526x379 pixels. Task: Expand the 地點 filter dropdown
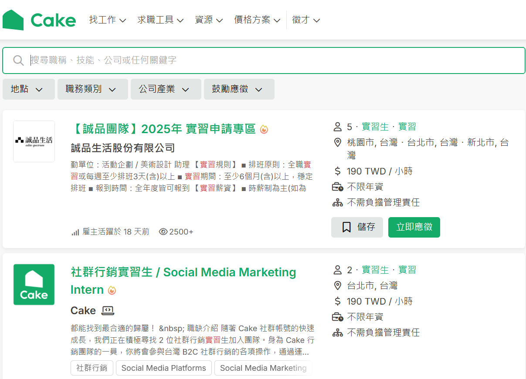(29, 89)
